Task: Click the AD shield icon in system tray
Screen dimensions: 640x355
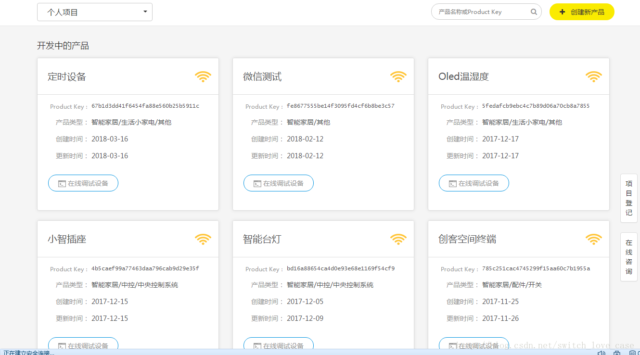Action: coord(632,353)
